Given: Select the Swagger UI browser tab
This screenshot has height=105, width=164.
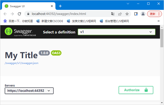Looking at the screenshot, I should (x=28, y=6).
